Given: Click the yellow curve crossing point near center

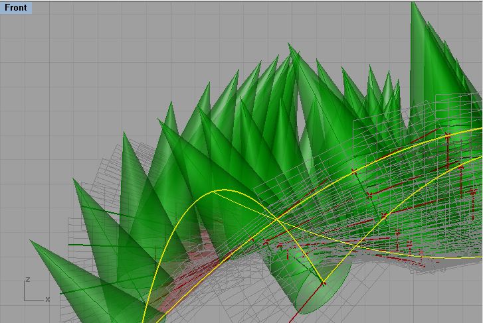Looking at the screenshot, I should tap(276, 220).
